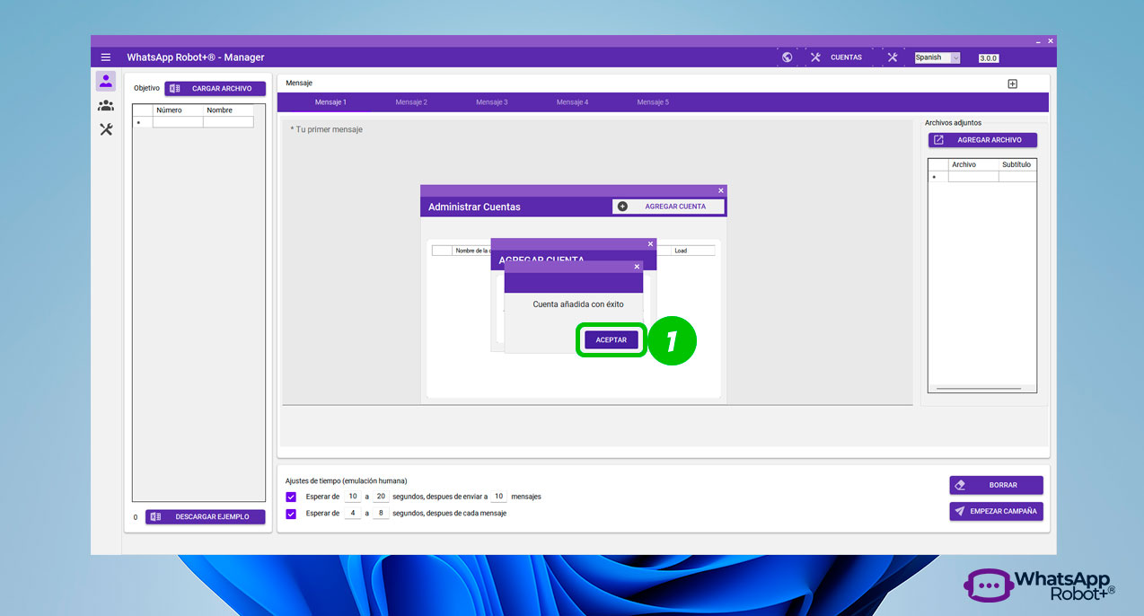
Task: Click the 10 field before 'a 20 segundos'
Action: point(353,497)
